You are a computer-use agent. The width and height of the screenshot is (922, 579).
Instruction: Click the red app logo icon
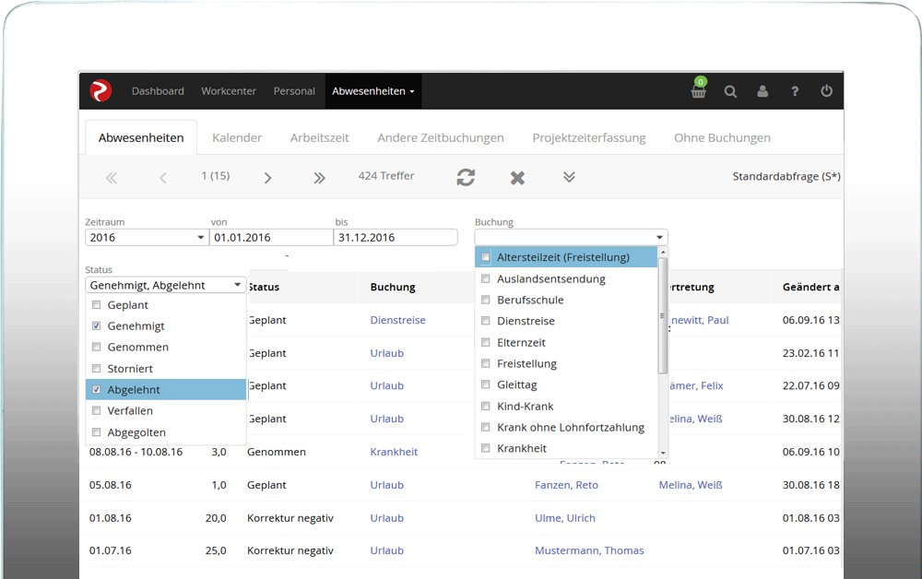tap(100, 91)
